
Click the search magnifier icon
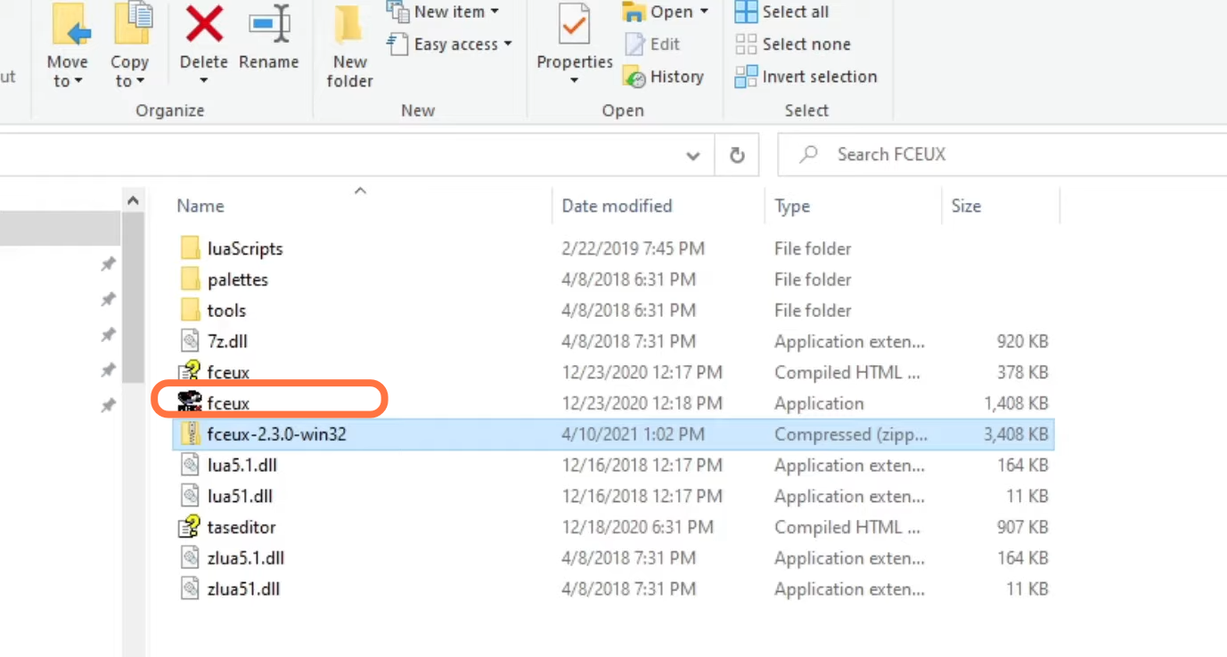[808, 155]
